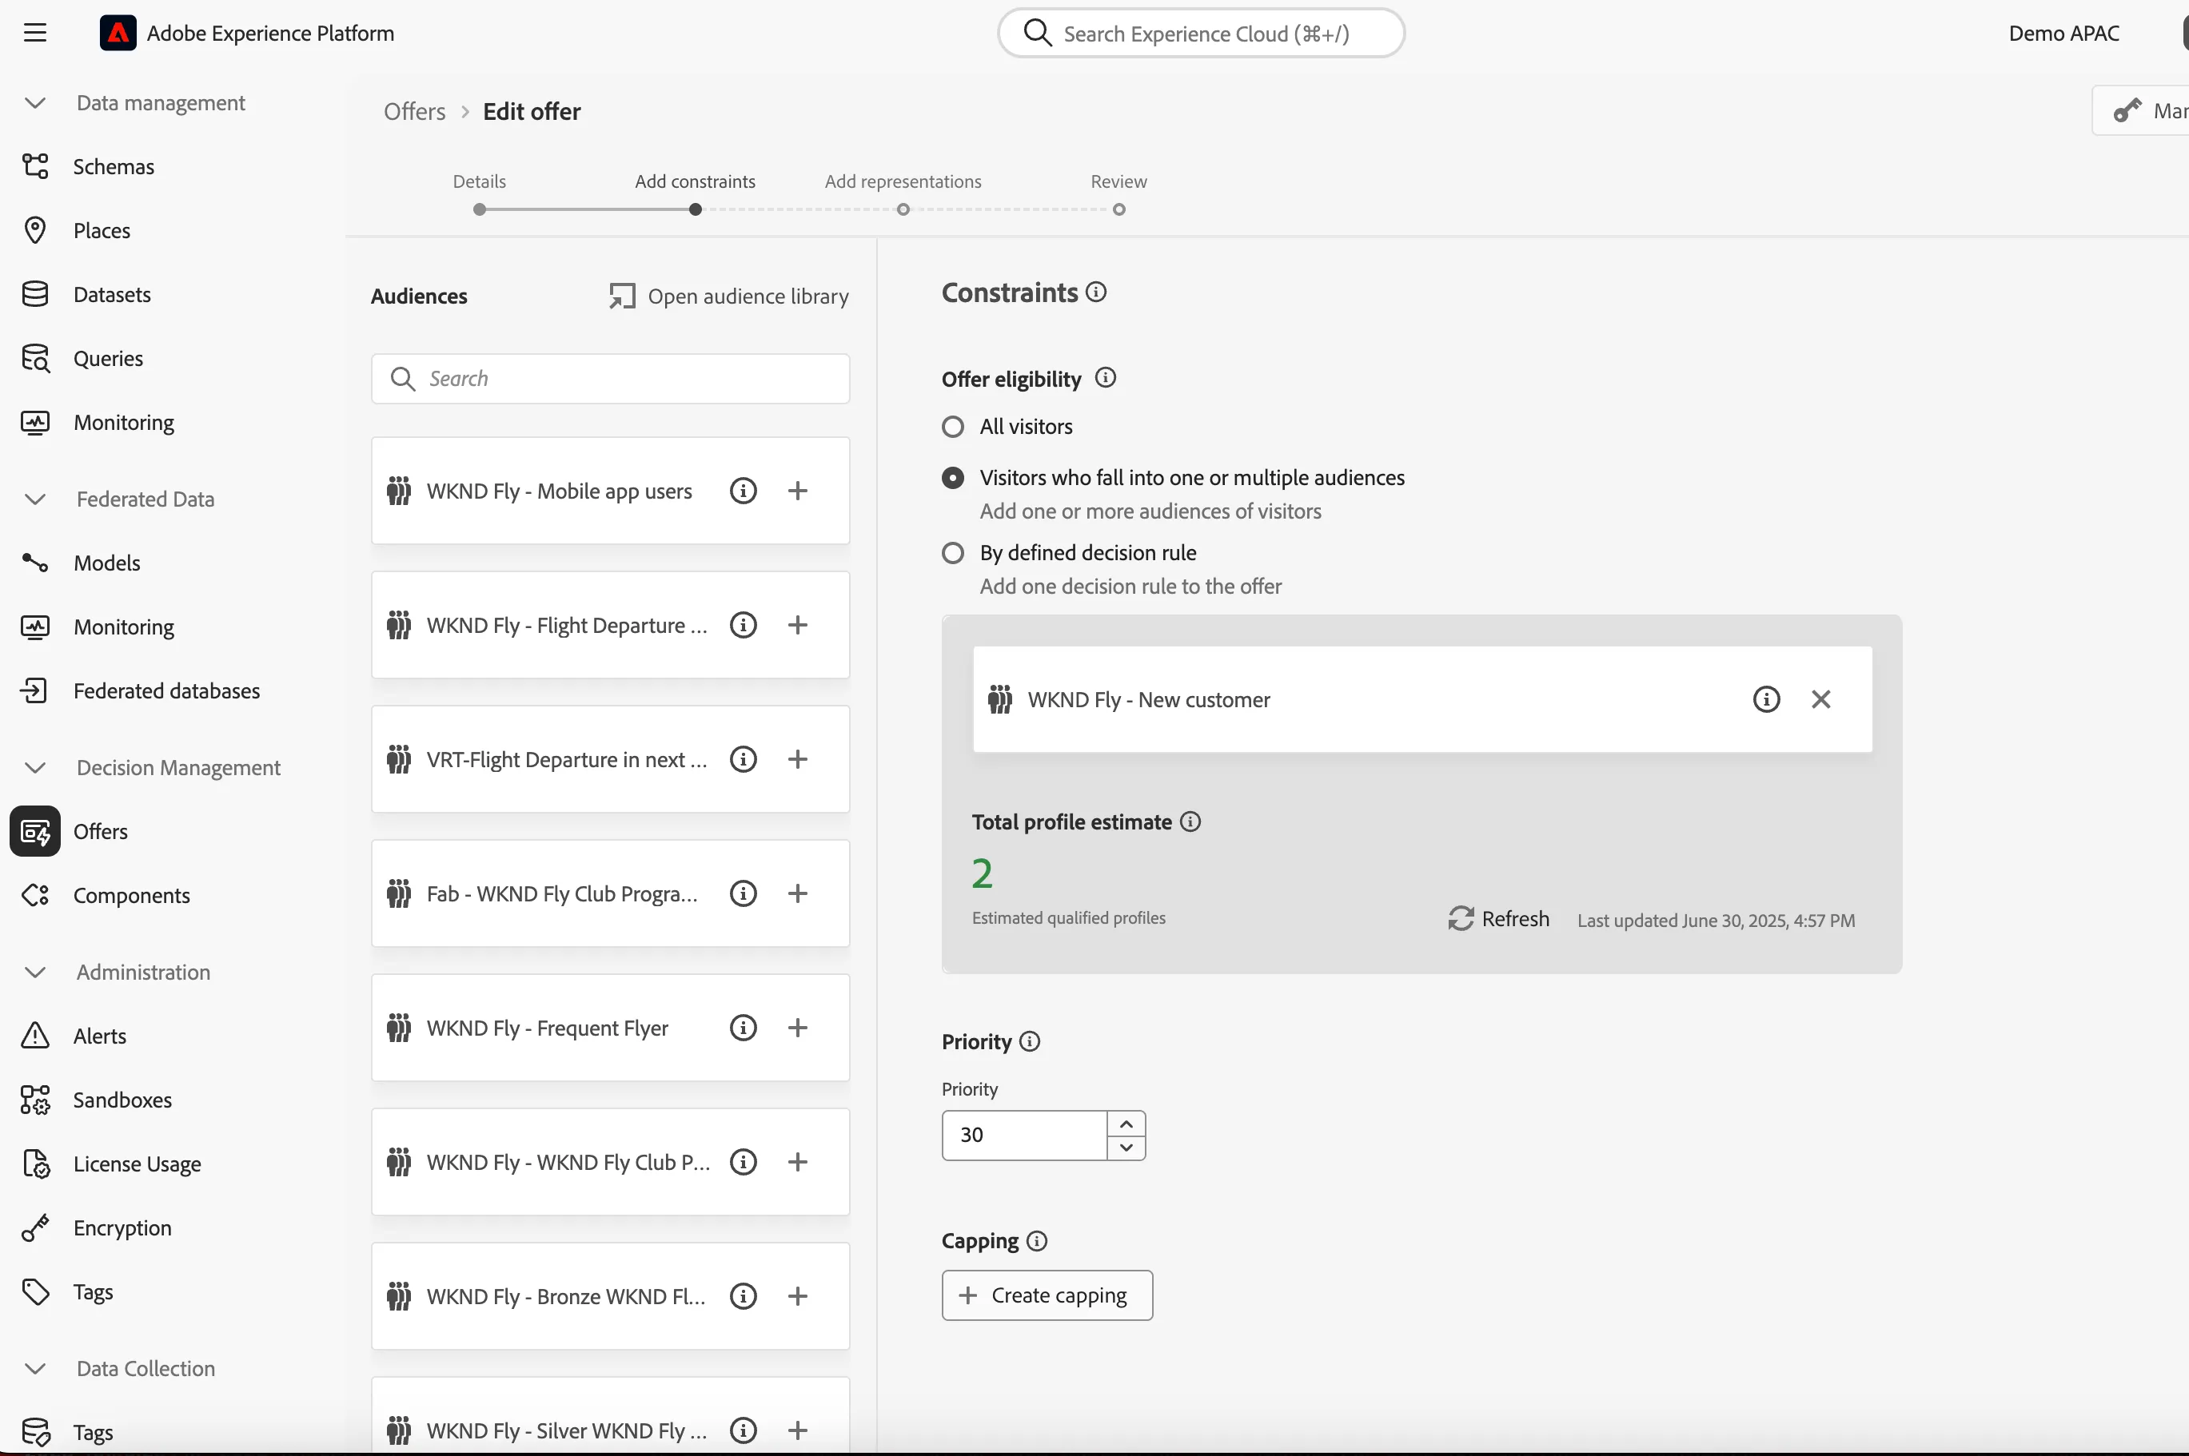Open Models under Federated Data
2189x1456 pixels.
(107, 563)
